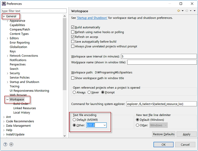Expand the Help preferences node
Screen dimensions: 198x151
pyautogui.click(x=4, y=130)
